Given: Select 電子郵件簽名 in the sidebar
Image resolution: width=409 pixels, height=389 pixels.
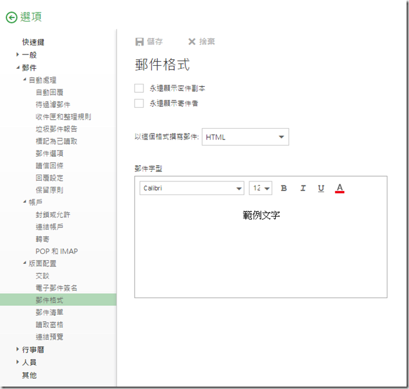Looking at the screenshot, I should 56,288.
